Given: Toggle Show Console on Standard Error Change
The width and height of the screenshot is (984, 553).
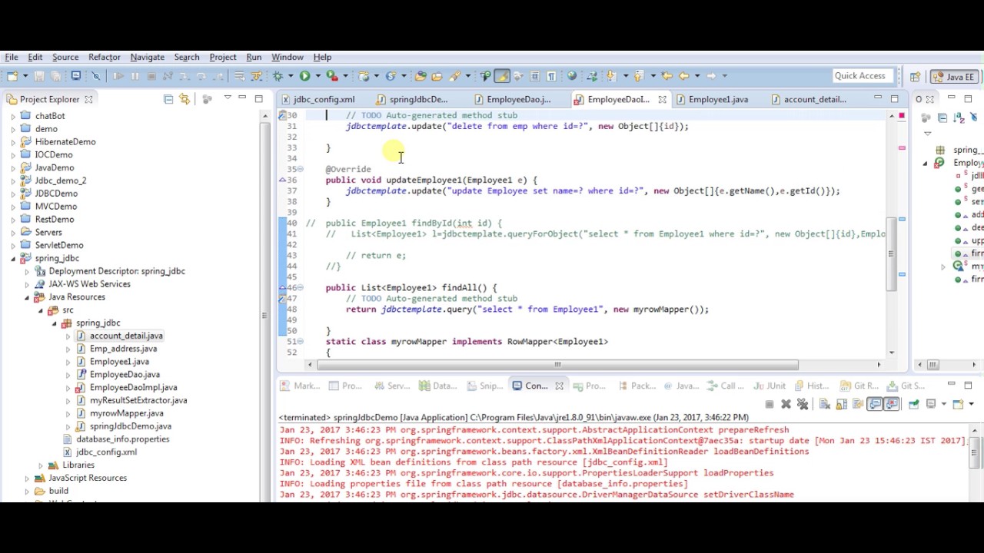Looking at the screenshot, I should 892,404.
